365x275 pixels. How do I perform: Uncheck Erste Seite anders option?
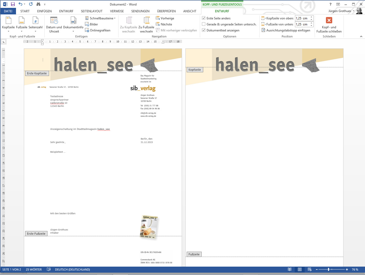coord(204,18)
